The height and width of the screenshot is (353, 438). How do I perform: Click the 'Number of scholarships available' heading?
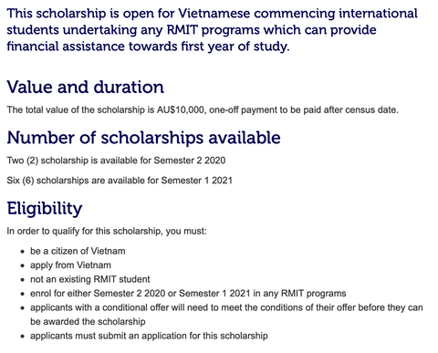[143, 138]
